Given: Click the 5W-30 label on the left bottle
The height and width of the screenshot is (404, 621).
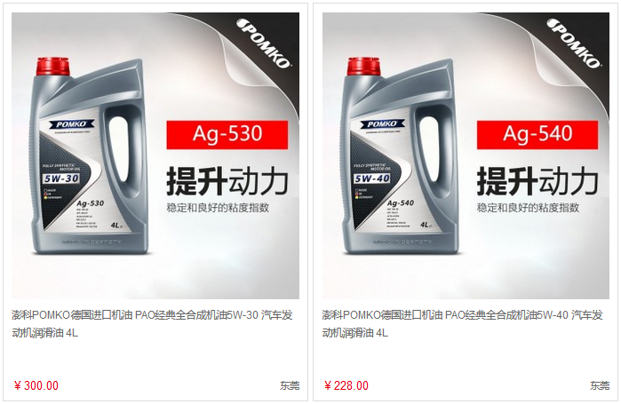Looking at the screenshot, I should 61,178.
